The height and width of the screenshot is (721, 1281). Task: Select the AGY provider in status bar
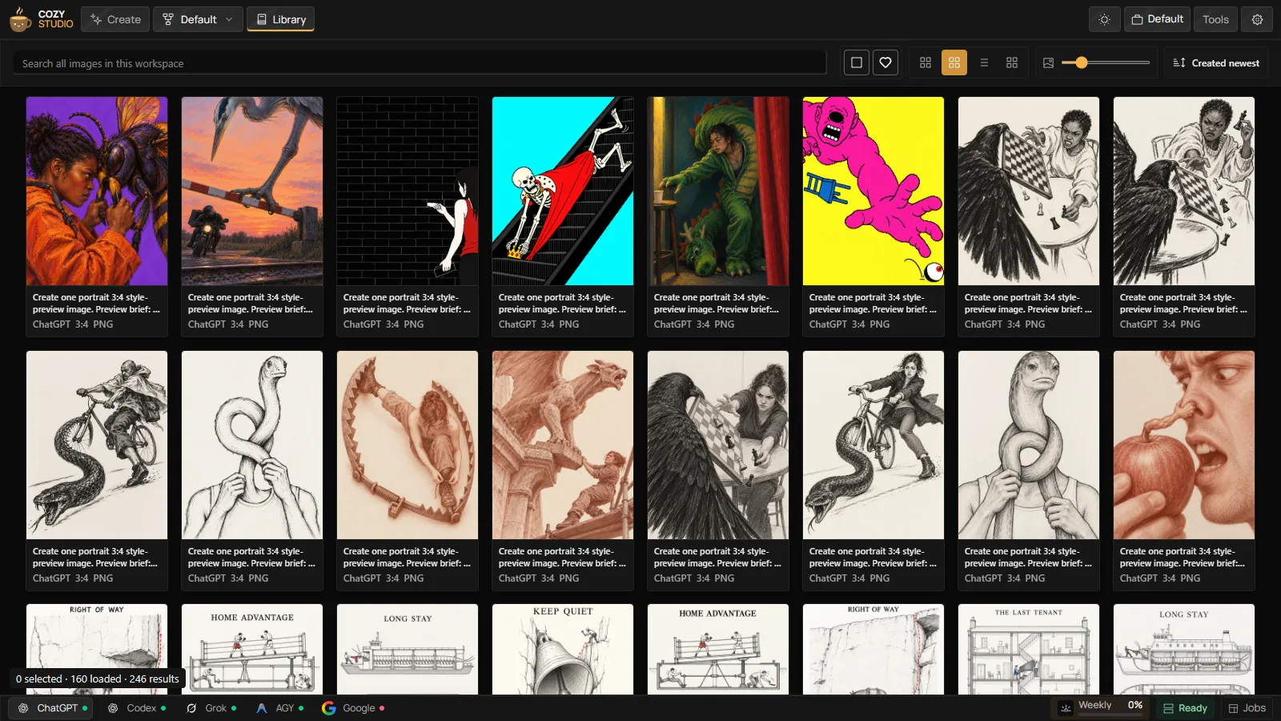[279, 708]
